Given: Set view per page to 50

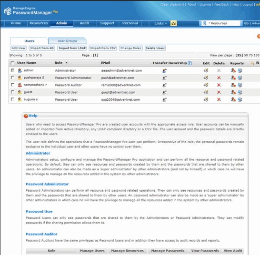Looking at the screenshot, I should click(x=246, y=55).
